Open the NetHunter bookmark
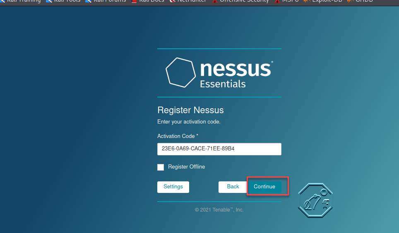399x233 pixels. tap(188, 1)
